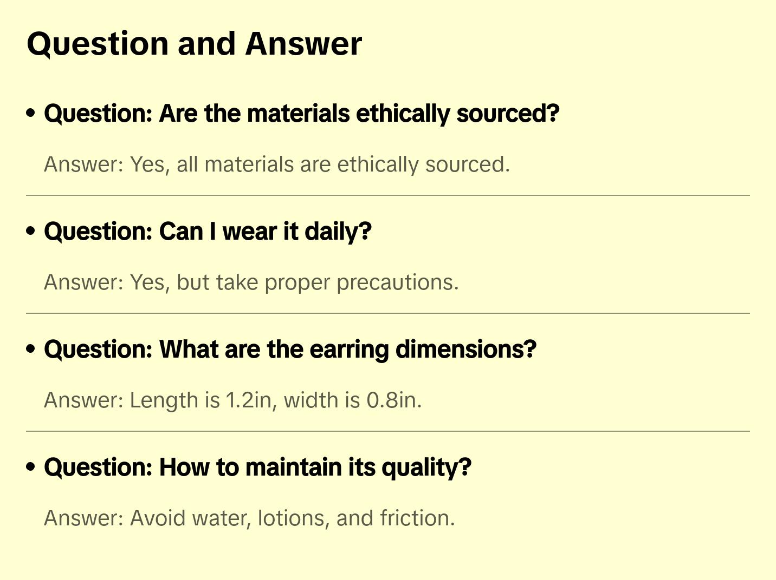Click the "Question and Answer" heading
The image size is (776, 580).
[x=194, y=44]
